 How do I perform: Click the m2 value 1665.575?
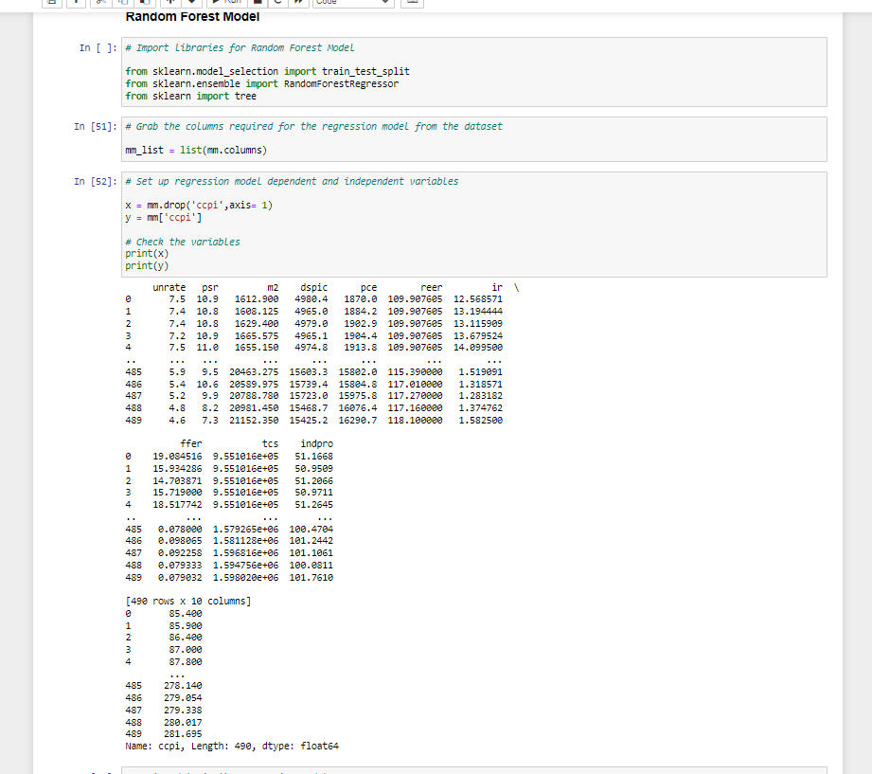click(257, 336)
